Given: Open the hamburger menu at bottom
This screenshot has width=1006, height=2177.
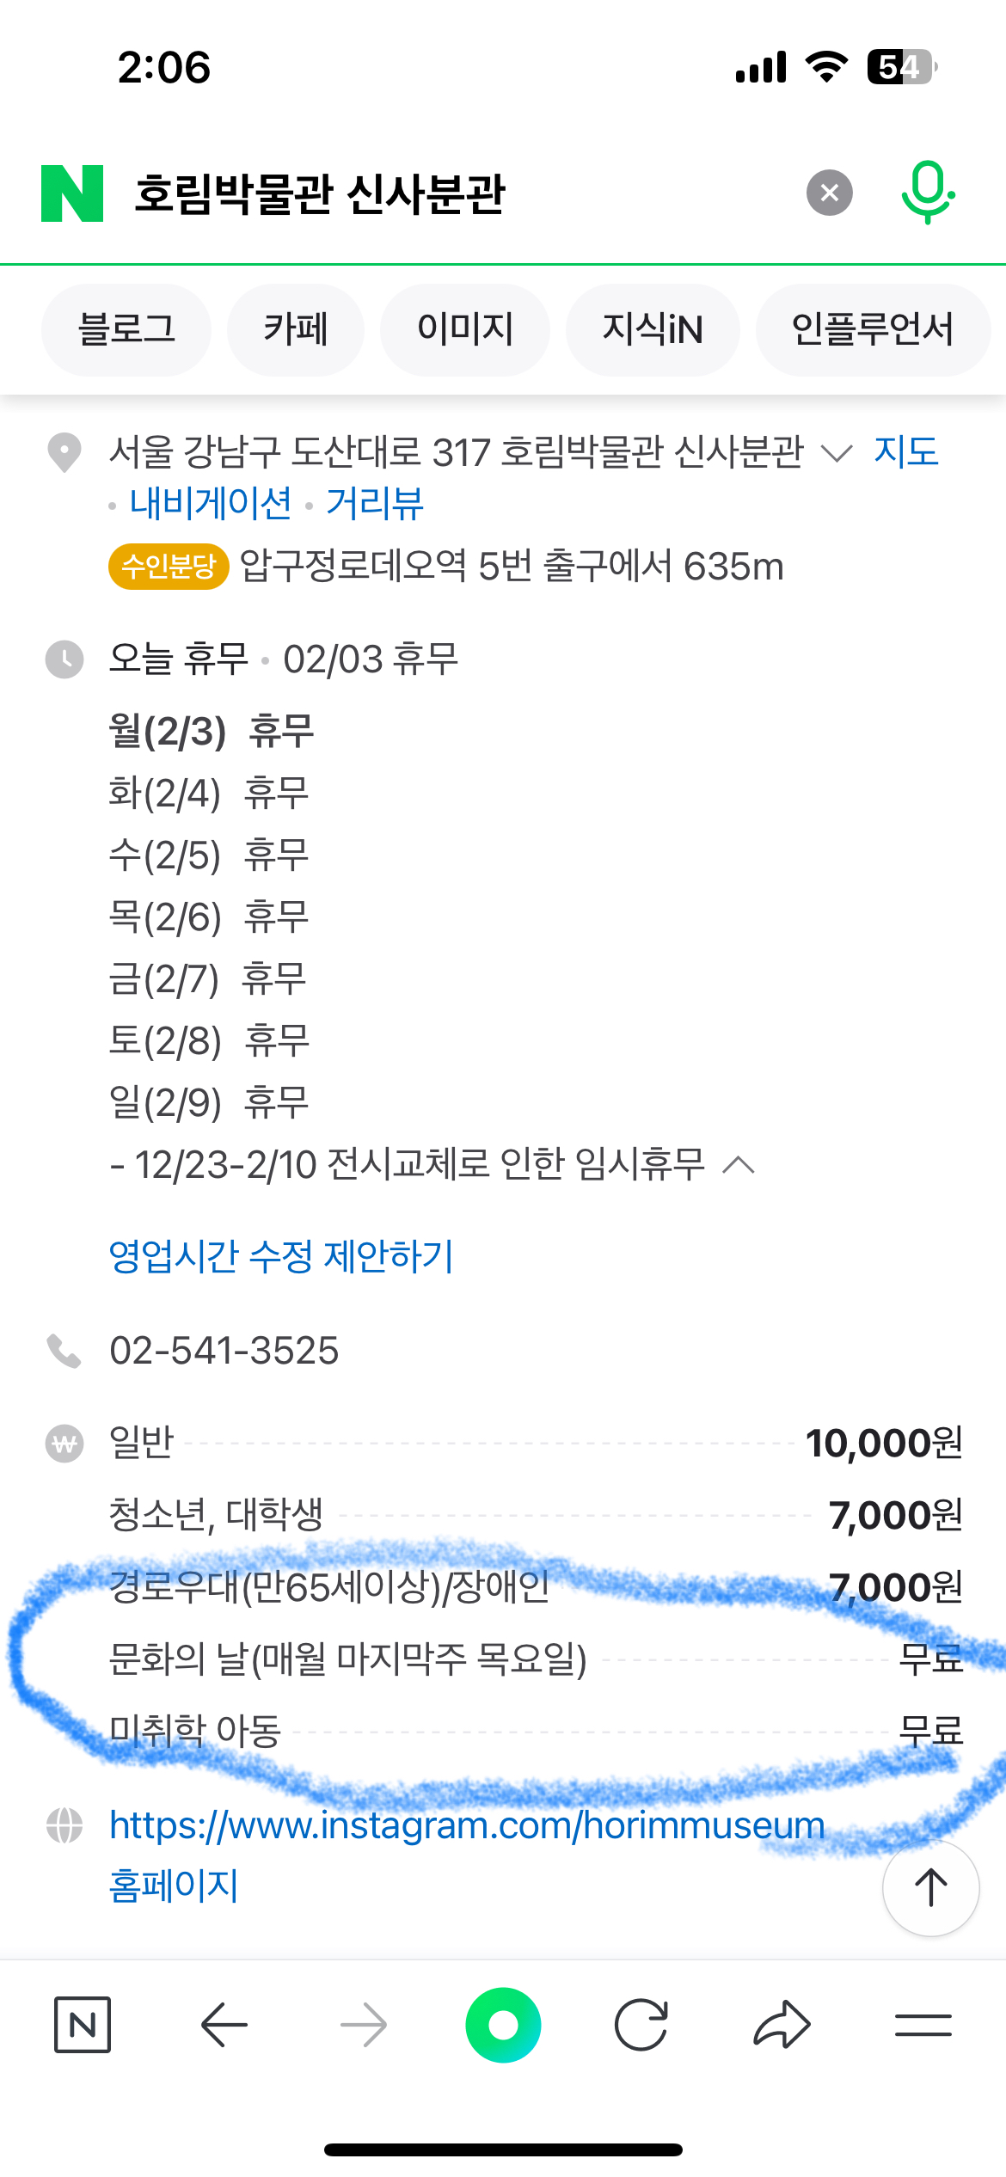Looking at the screenshot, I should click(923, 2025).
